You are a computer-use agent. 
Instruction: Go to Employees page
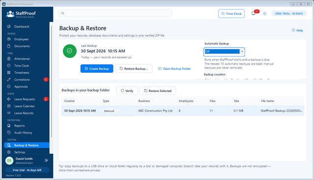pyautogui.click(x=22, y=39)
